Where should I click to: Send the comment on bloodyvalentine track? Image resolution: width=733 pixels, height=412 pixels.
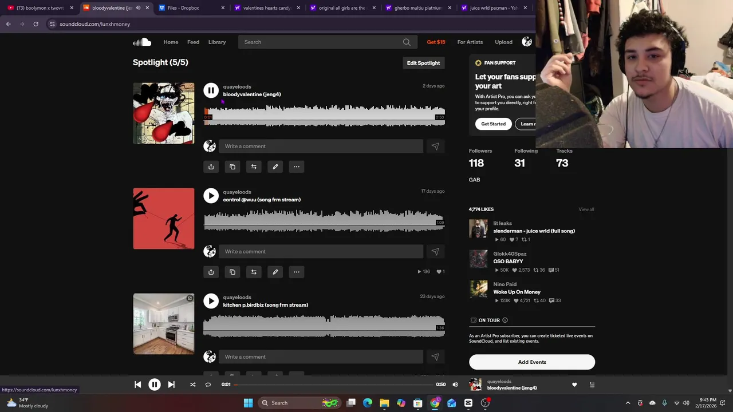pyautogui.click(x=435, y=146)
